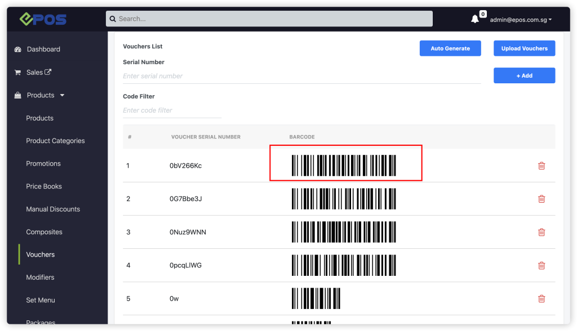Open Manual Discounts page
This screenshot has height=331, width=577.
pyautogui.click(x=53, y=209)
